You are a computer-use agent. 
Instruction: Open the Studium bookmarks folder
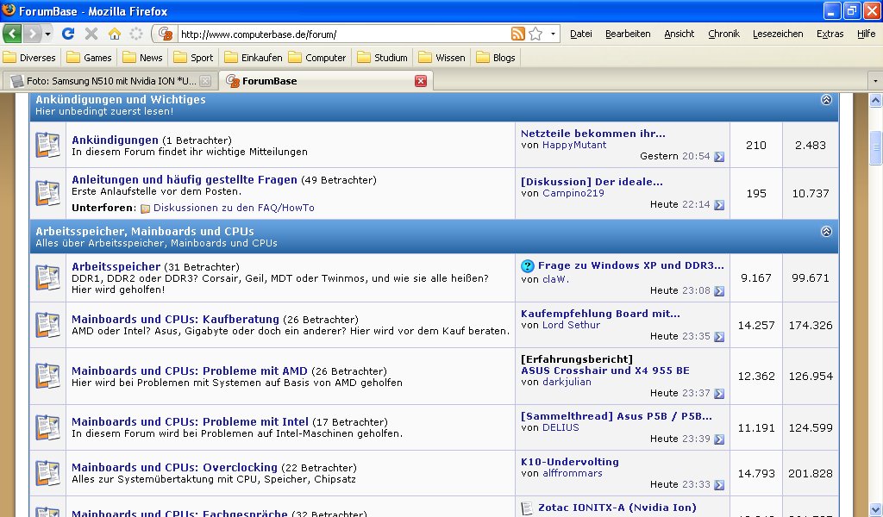[382, 58]
